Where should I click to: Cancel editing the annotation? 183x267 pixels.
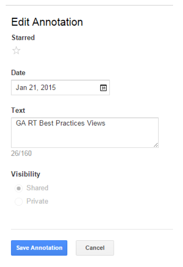95,248
